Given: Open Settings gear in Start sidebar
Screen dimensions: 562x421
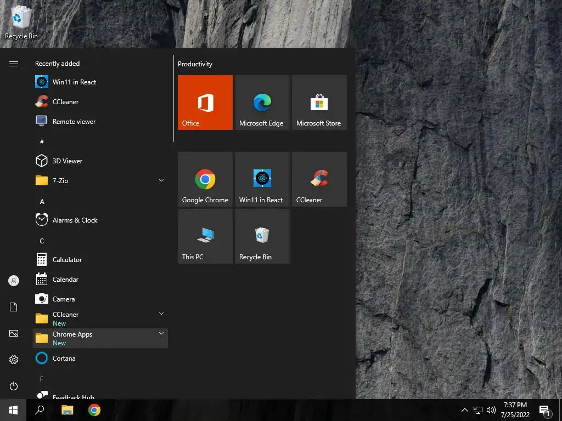Looking at the screenshot, I should tap(14, 360).
